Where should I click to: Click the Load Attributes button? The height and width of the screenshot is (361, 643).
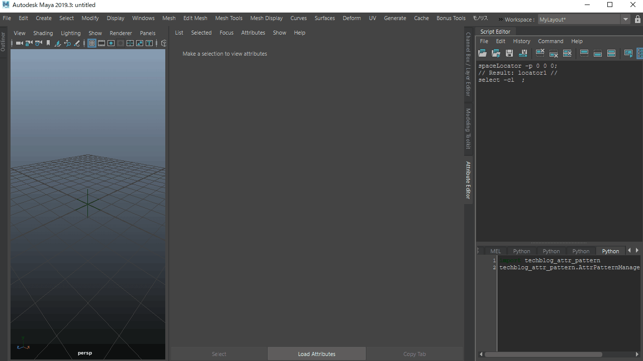point(316,354)
